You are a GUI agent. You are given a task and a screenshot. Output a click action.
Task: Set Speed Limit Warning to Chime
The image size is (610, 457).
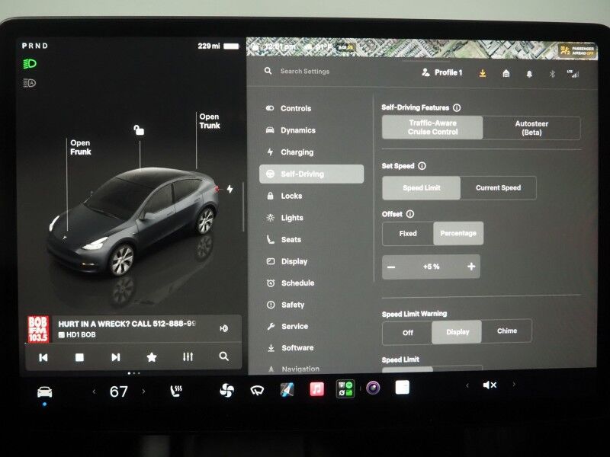[x=507, y=331]
